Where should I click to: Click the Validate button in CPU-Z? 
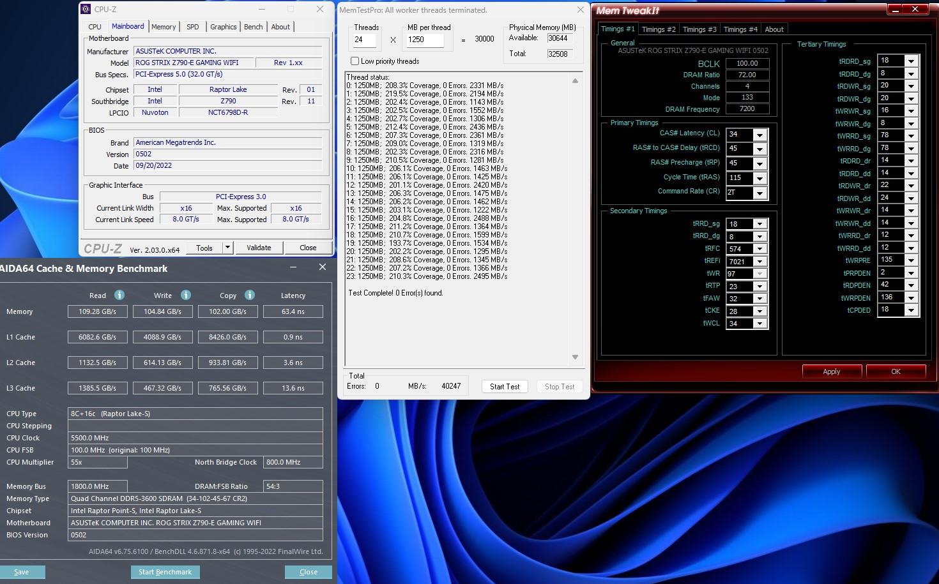259,248
